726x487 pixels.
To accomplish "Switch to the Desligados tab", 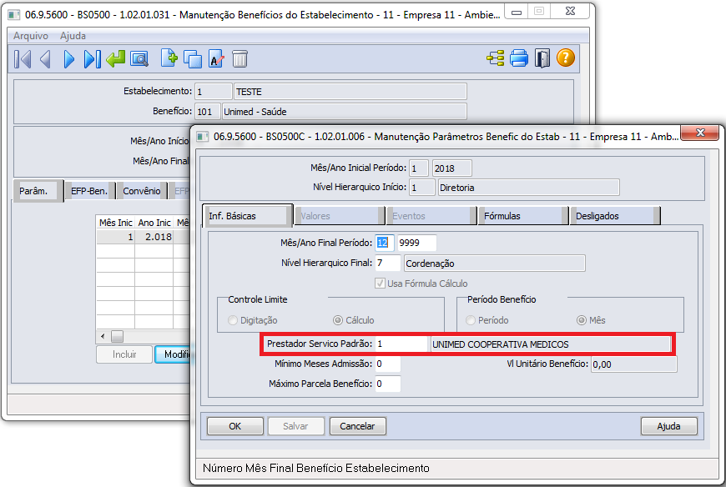I will pyautogui.click(x=614, y=216).
